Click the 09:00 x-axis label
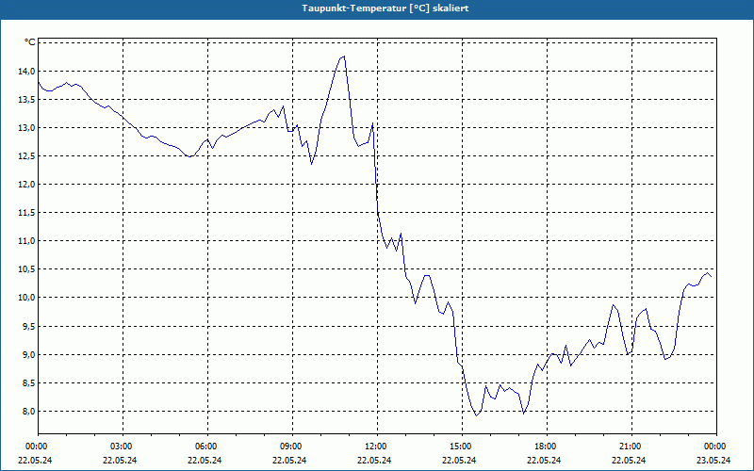754x471 pixels. point(290,447)
